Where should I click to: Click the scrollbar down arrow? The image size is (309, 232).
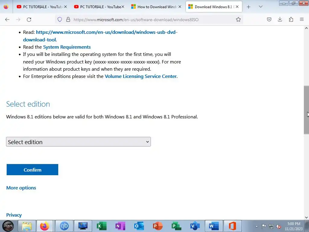tap(306, 217)
